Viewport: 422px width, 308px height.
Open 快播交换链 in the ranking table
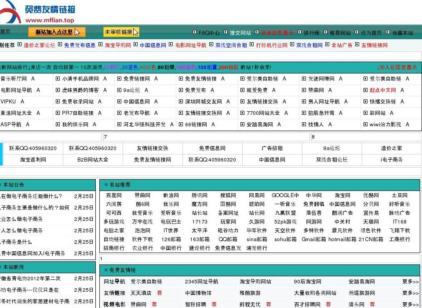382,102
